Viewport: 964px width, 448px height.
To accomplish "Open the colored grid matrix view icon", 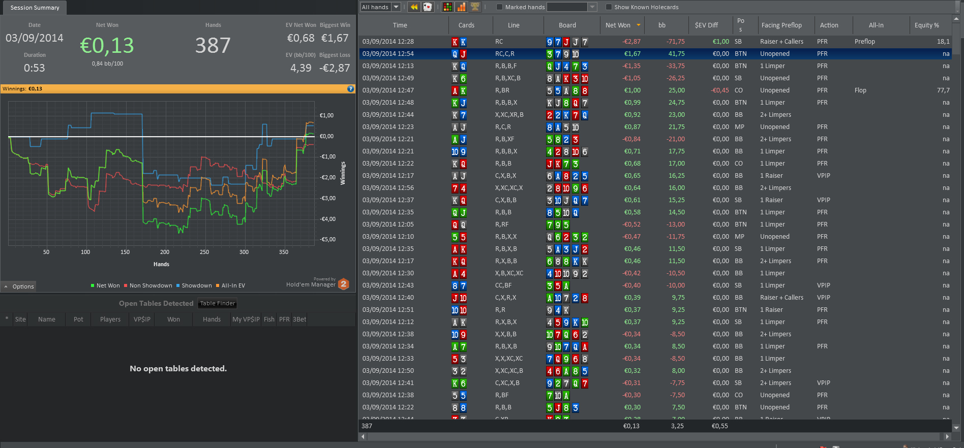I will coord(447,7).
